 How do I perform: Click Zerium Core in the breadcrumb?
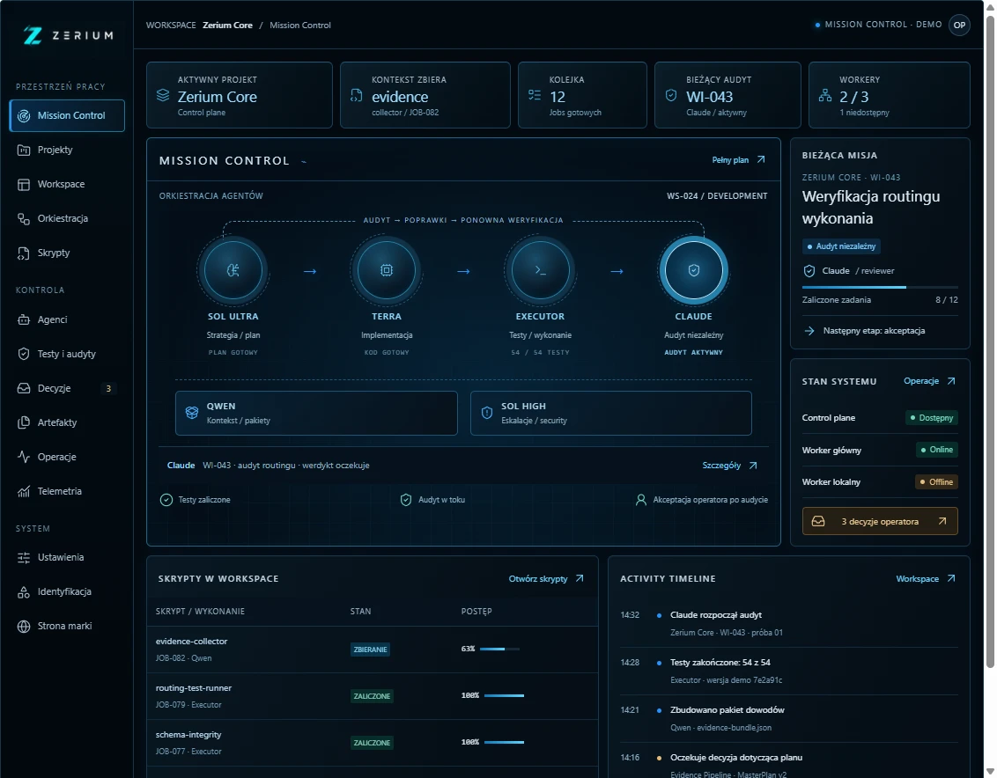(x=227, y=26)
